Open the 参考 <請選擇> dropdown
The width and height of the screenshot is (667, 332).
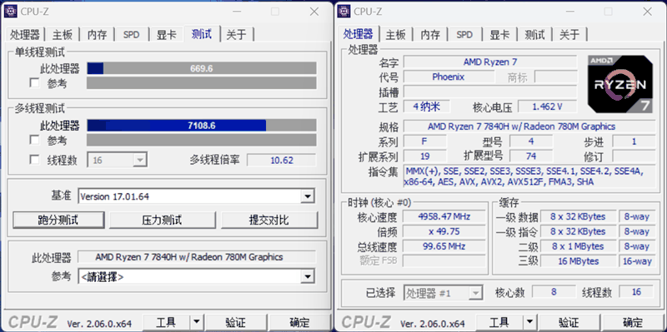coord(307,277)
